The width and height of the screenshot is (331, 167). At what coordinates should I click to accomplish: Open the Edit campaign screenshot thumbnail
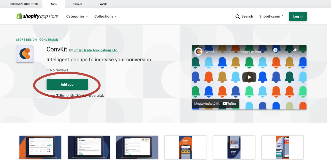point(89,147)
